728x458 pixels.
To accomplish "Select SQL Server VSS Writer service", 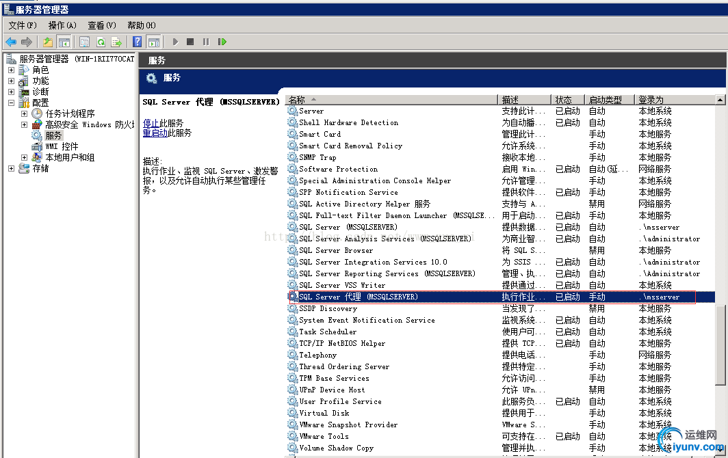I will [501, 285].
